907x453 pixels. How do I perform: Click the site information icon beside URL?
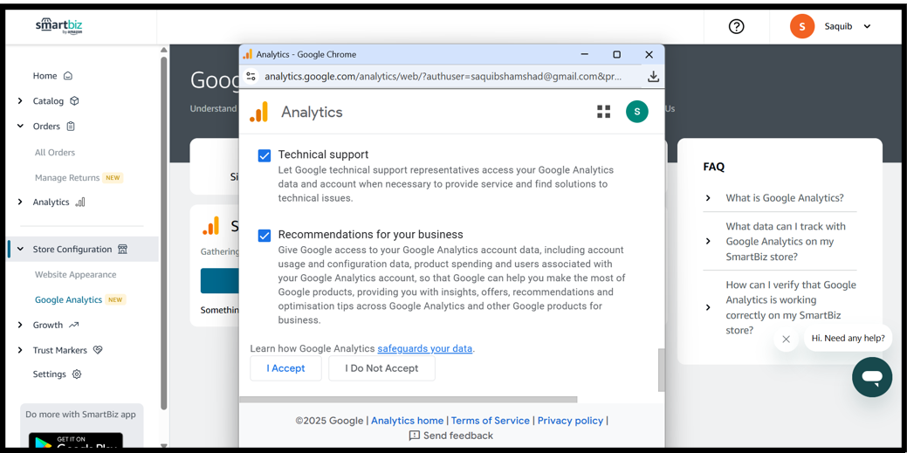click(x=251, y=77)
